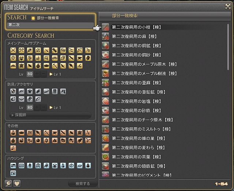The width and height of the screenshot is (234, 191).
Task: Choose the flask medicine category
Action: 13,133
